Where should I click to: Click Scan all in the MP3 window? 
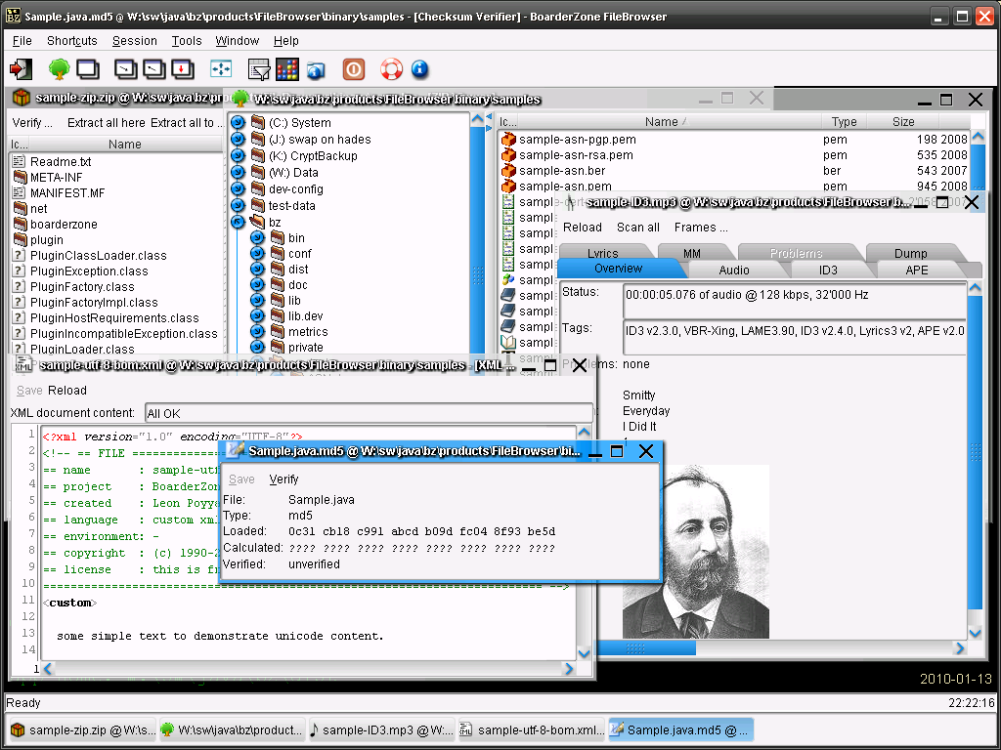637,227
